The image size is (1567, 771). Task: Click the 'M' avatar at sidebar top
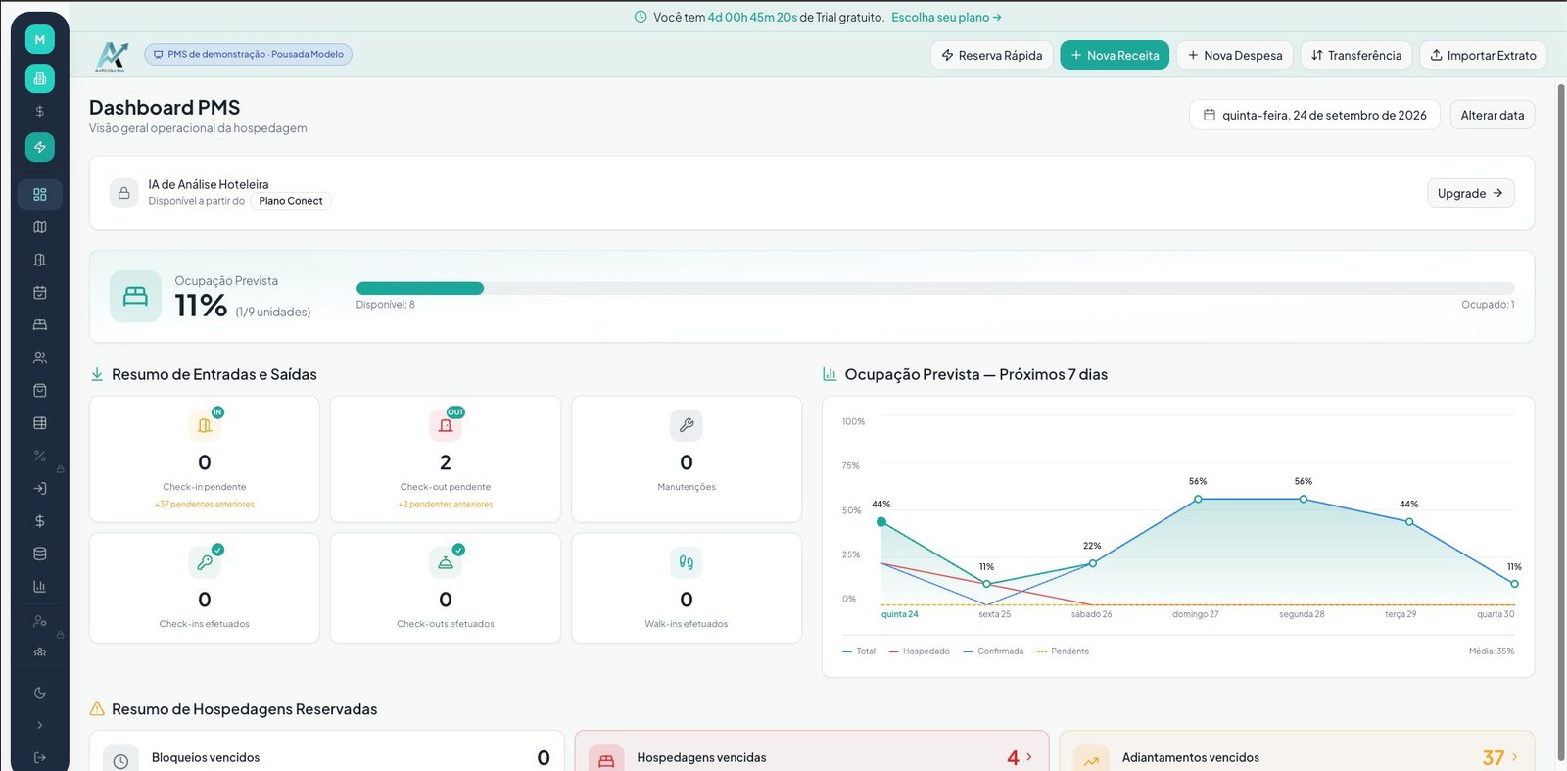(x=40, y=39)
